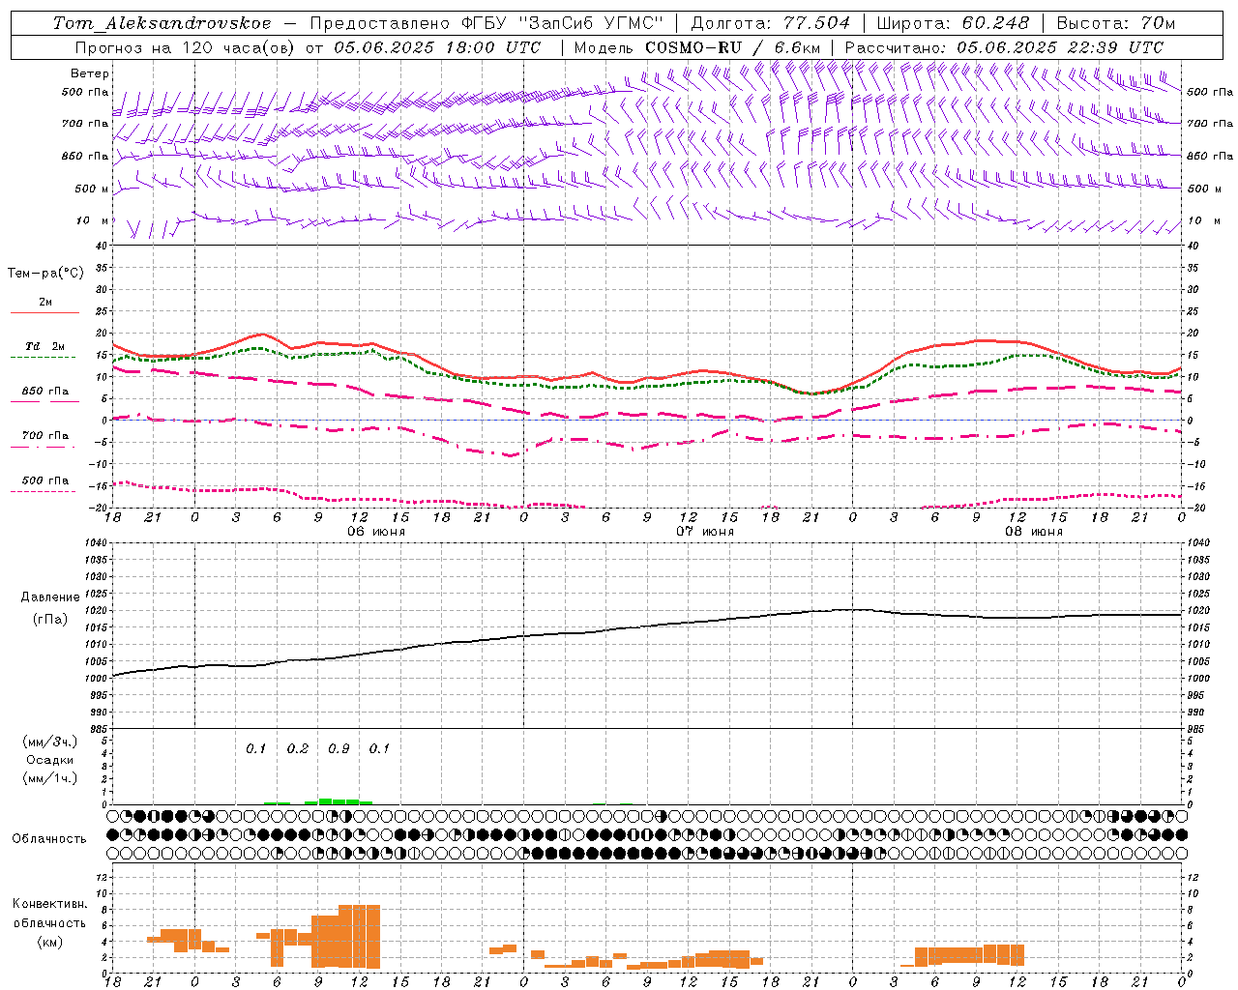Select the '07 июня' date label
This screenshot has height=990, width=1238.
(x=705, y=532)
